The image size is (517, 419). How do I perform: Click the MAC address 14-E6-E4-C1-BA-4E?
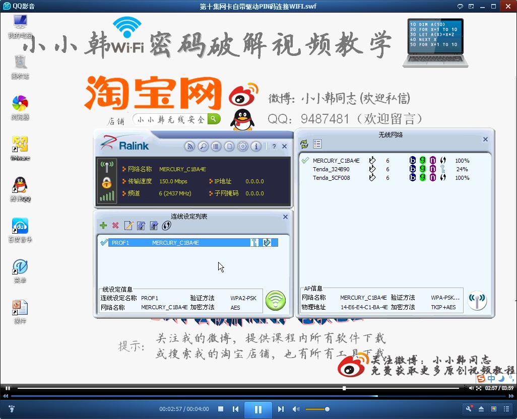click(x=364, y=307)
